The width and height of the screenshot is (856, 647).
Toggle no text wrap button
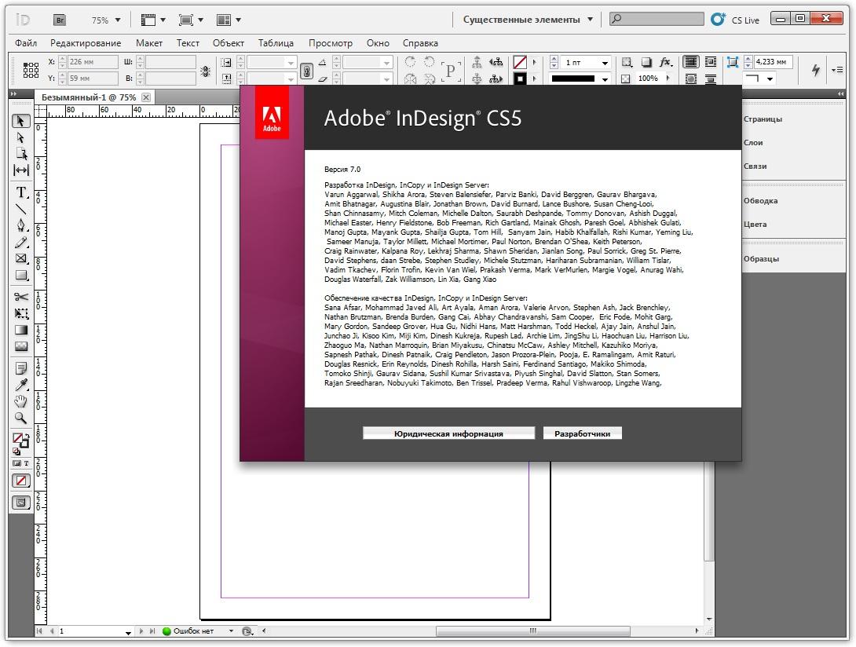pyautogui.click(x=690, y=62)
